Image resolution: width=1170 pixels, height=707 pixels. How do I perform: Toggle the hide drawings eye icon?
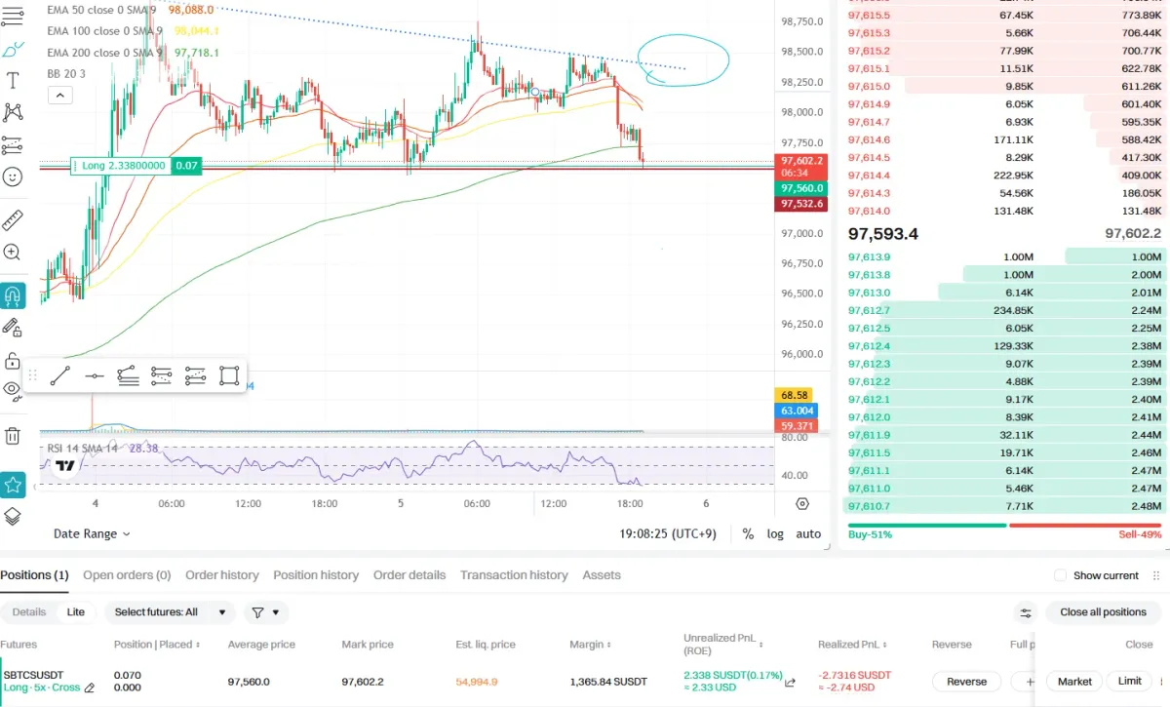(13, 388)
